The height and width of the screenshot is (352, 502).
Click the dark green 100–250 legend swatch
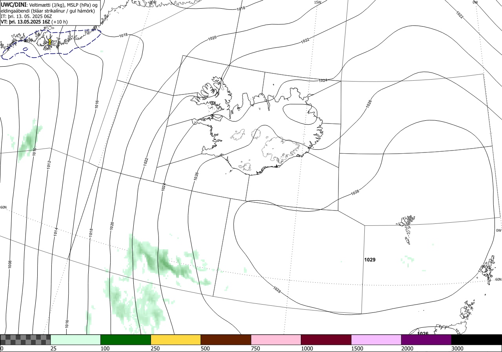(x=125, y=339)
